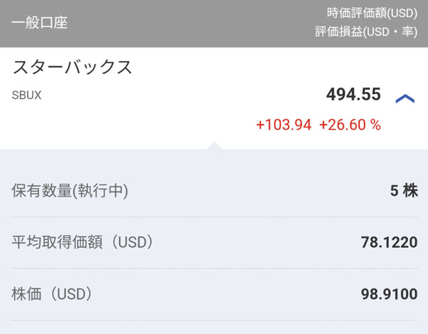
Task: Click the dotted divider below 保有数量 row
Action: [x=214, y=216]
